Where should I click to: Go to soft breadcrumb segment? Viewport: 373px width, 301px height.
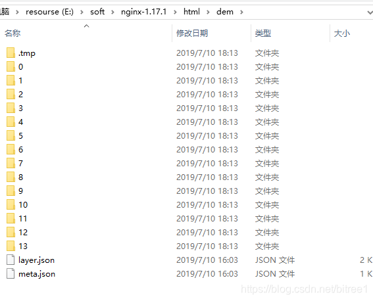click(97, 12)
